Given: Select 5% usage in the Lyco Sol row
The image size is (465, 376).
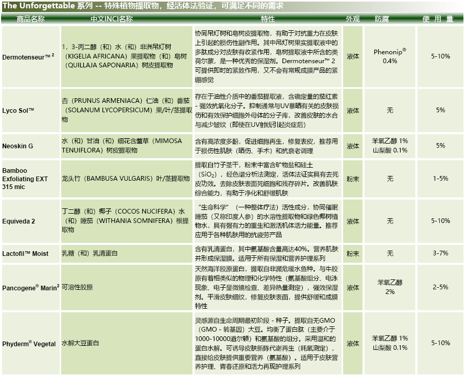Looking at the screenshot, I should tap(440, 110).
